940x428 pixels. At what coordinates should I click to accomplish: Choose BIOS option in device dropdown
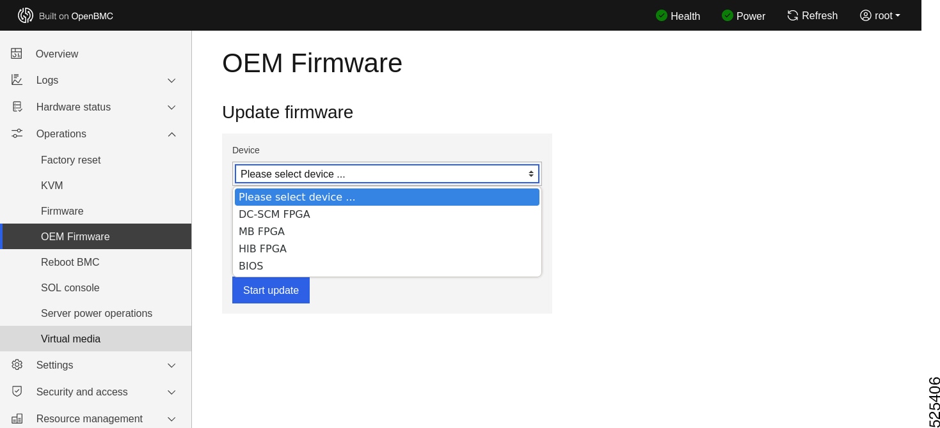pyautogui.click(x=251, y=266)
